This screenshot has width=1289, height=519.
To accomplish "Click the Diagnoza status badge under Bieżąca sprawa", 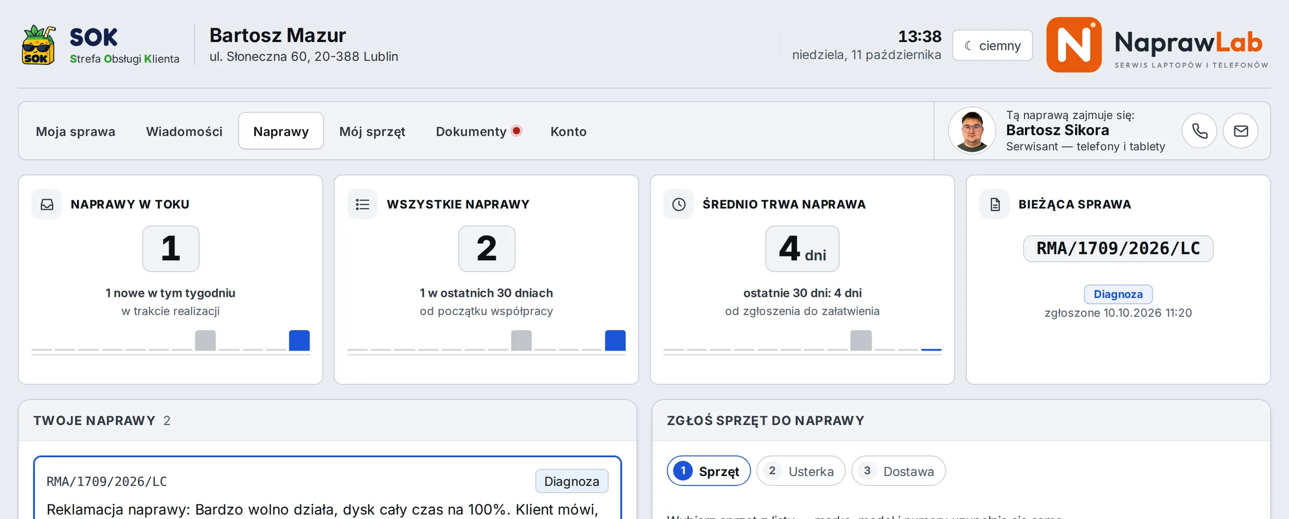I will (x=1118, y=294).
